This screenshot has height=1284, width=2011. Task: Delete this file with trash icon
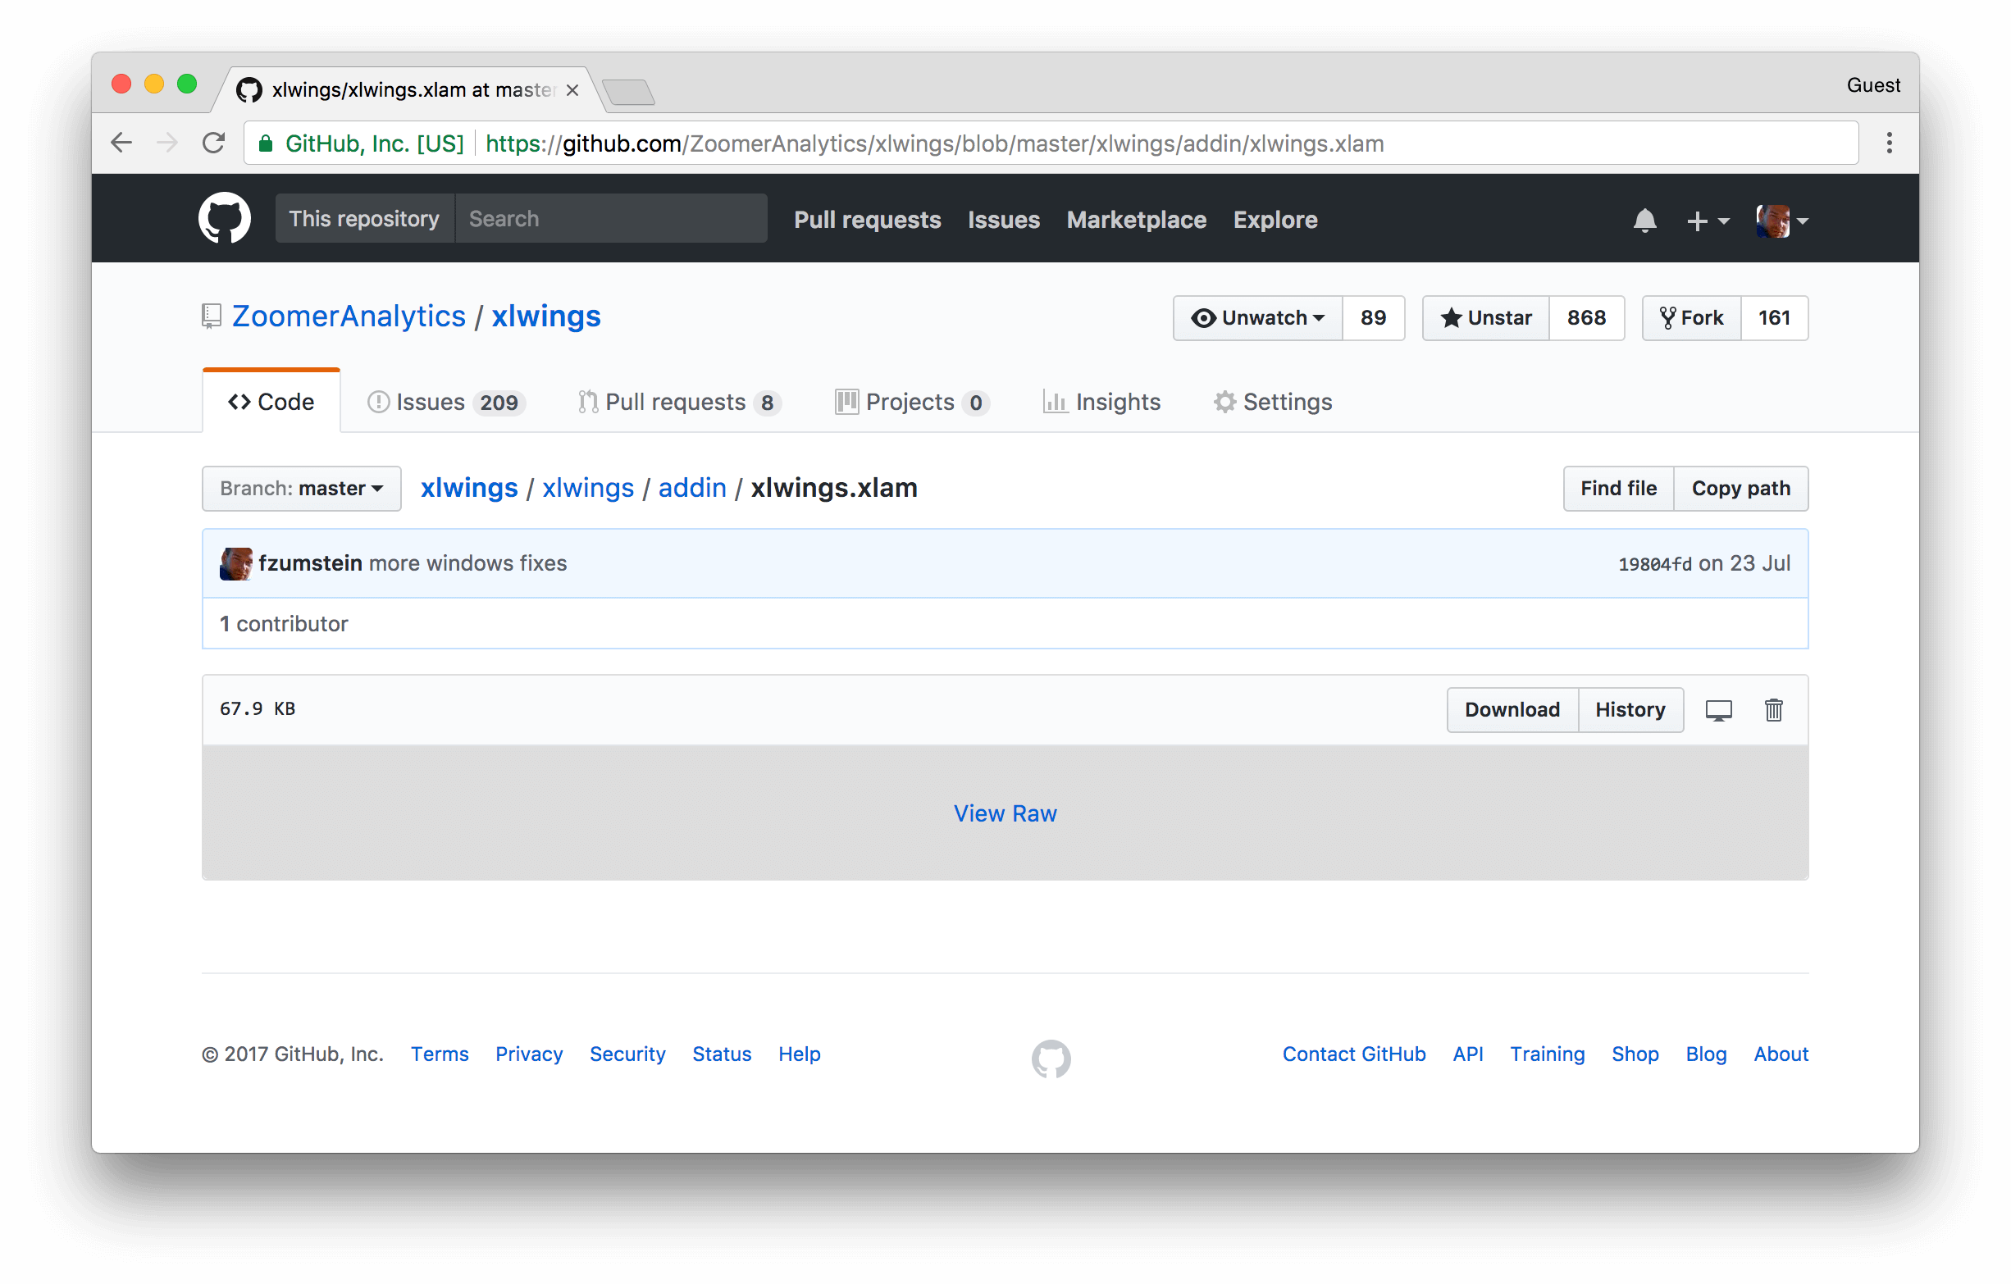[1773, 709]
